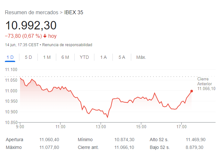Click the Mínimo value 10.874,30

pyautogui.click(x=124, y=140)
